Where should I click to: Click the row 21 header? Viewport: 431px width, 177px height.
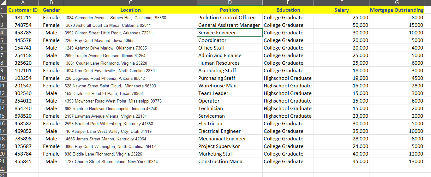(3, 162)
